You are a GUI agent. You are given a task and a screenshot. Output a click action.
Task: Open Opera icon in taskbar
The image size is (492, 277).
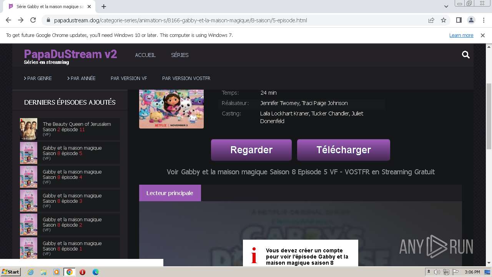(82, 272)
